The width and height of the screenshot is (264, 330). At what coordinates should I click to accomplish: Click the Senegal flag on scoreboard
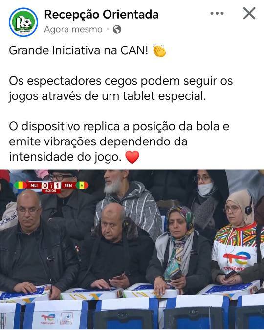82,186
